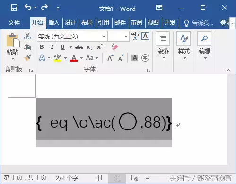The image size is (236, 184).
Task: Expand font color dropdown arrow
Action: (x=81, y=58)
